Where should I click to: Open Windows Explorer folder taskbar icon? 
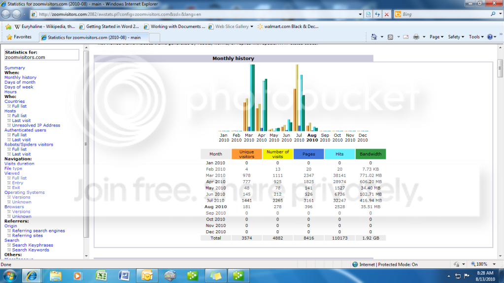pyautogui.click(x=55, y=276)
